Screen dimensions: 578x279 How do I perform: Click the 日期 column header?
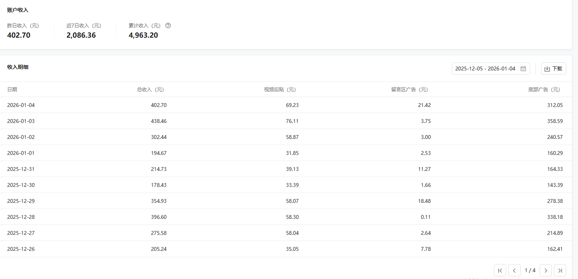(x=12, y=90)
